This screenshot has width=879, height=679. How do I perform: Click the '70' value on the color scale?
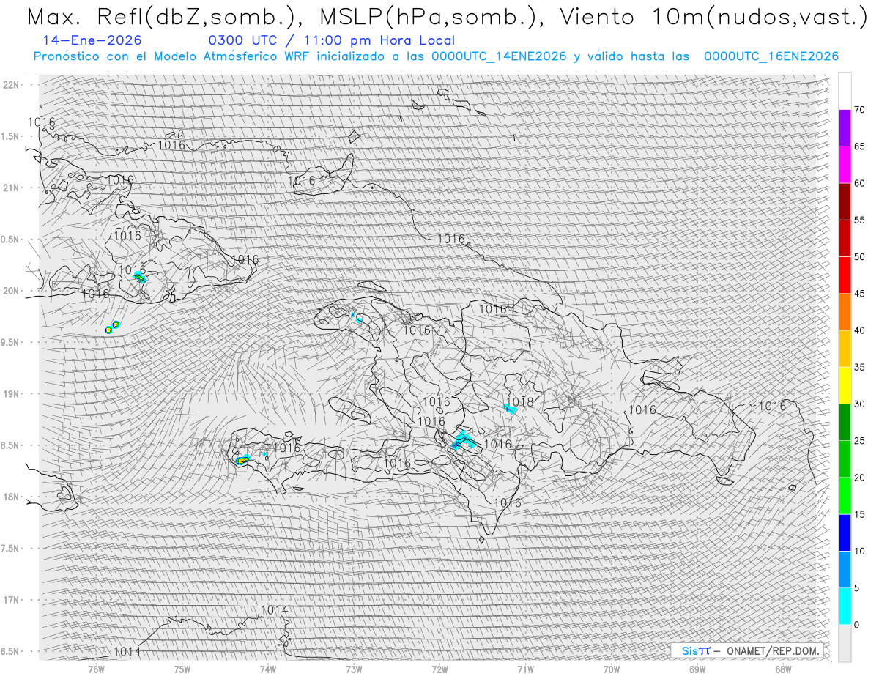[859, 110]
